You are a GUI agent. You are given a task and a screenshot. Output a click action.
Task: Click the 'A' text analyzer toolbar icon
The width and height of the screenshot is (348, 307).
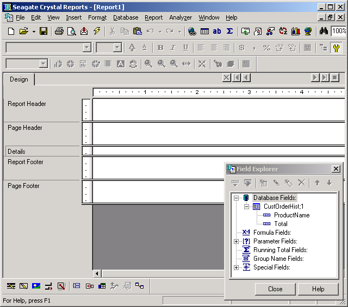coord(121,64)
